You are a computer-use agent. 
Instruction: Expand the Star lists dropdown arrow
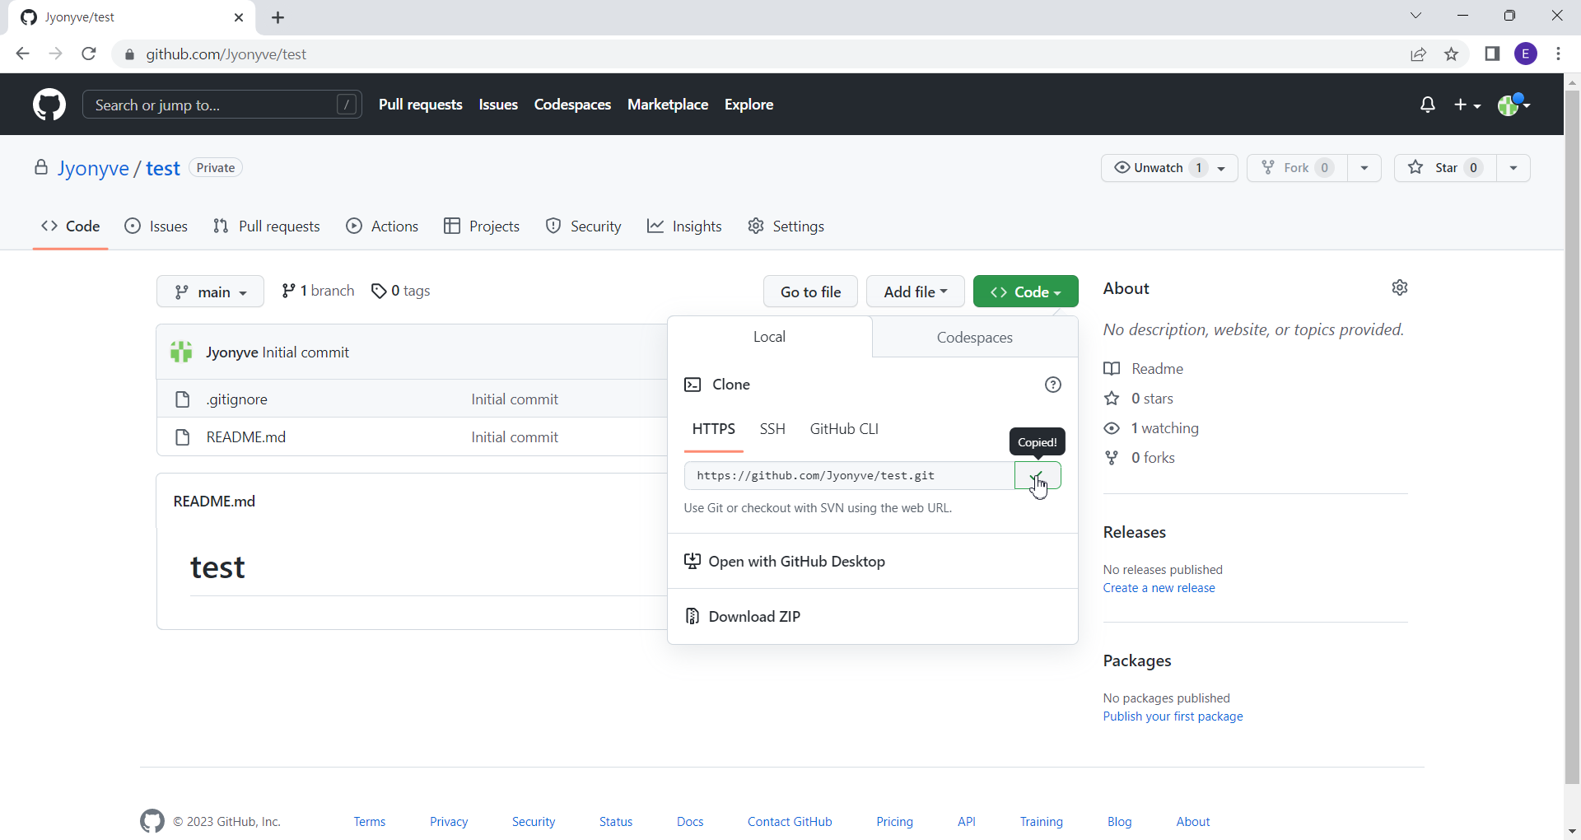pos(1513,168)
